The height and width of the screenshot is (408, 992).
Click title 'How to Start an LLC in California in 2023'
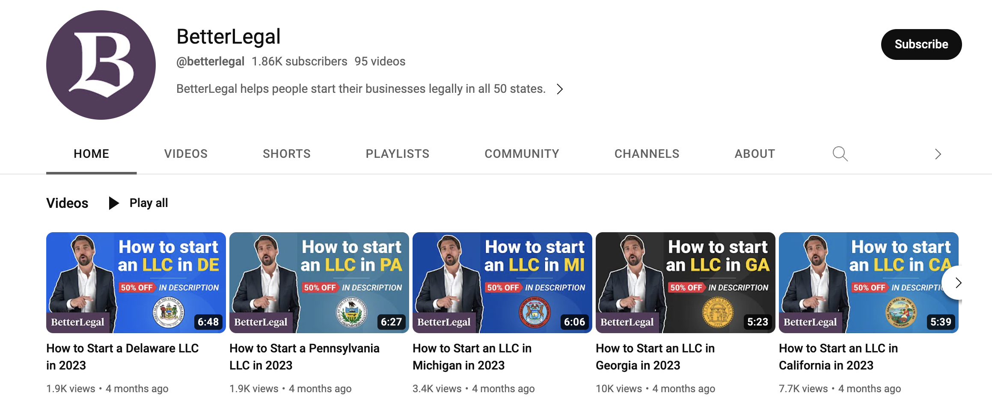click(838, 357)
